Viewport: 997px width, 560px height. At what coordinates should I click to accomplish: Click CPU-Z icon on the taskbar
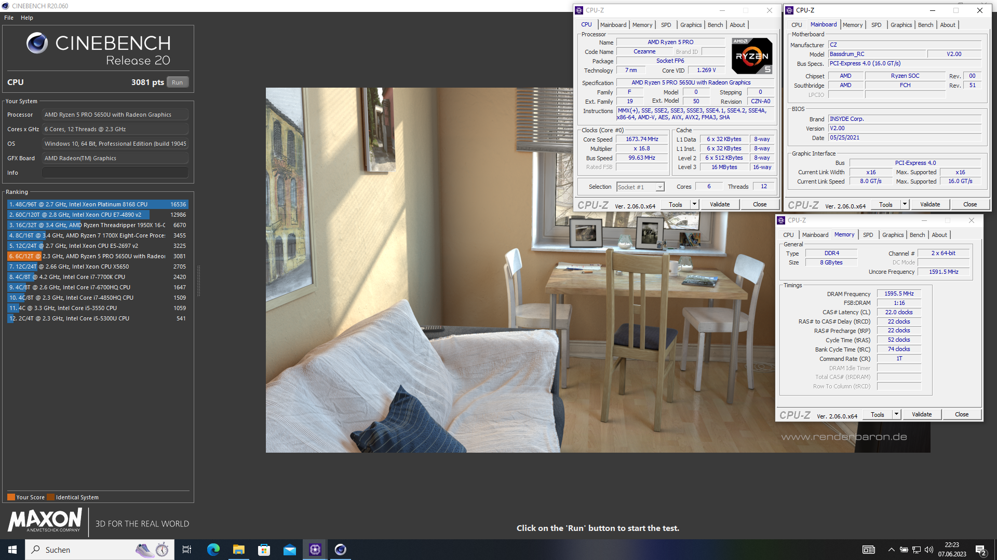pos(315,550)
